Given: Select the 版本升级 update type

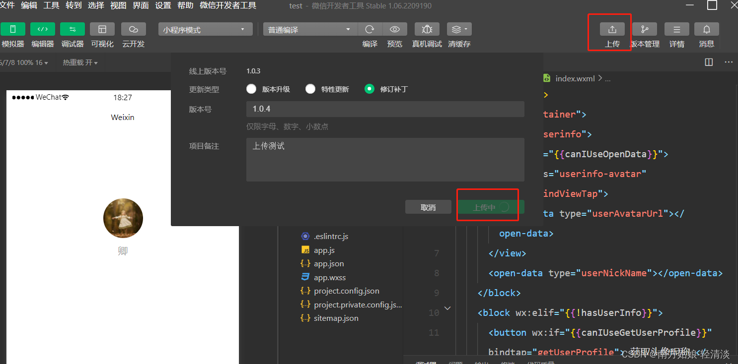Looking at the screenshot, I should [x=251, y=89].
